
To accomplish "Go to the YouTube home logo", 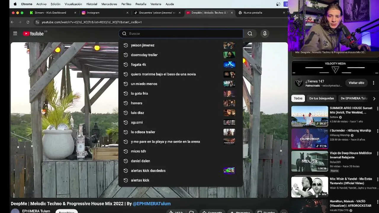I will pos(33,33).
